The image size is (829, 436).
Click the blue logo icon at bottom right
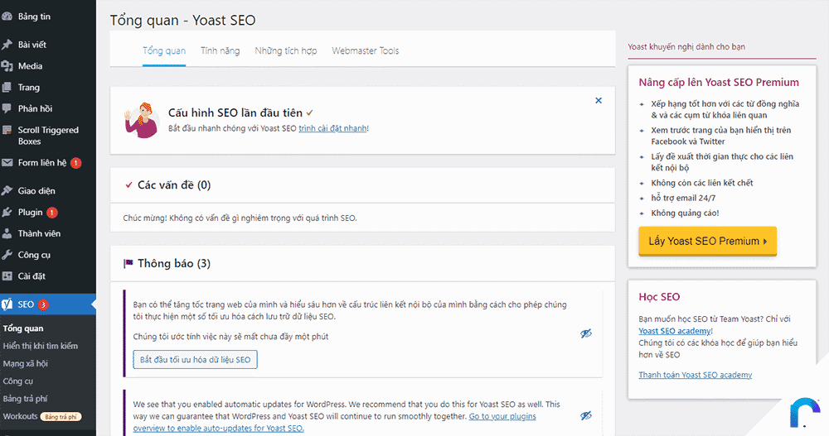pos(804,412)
